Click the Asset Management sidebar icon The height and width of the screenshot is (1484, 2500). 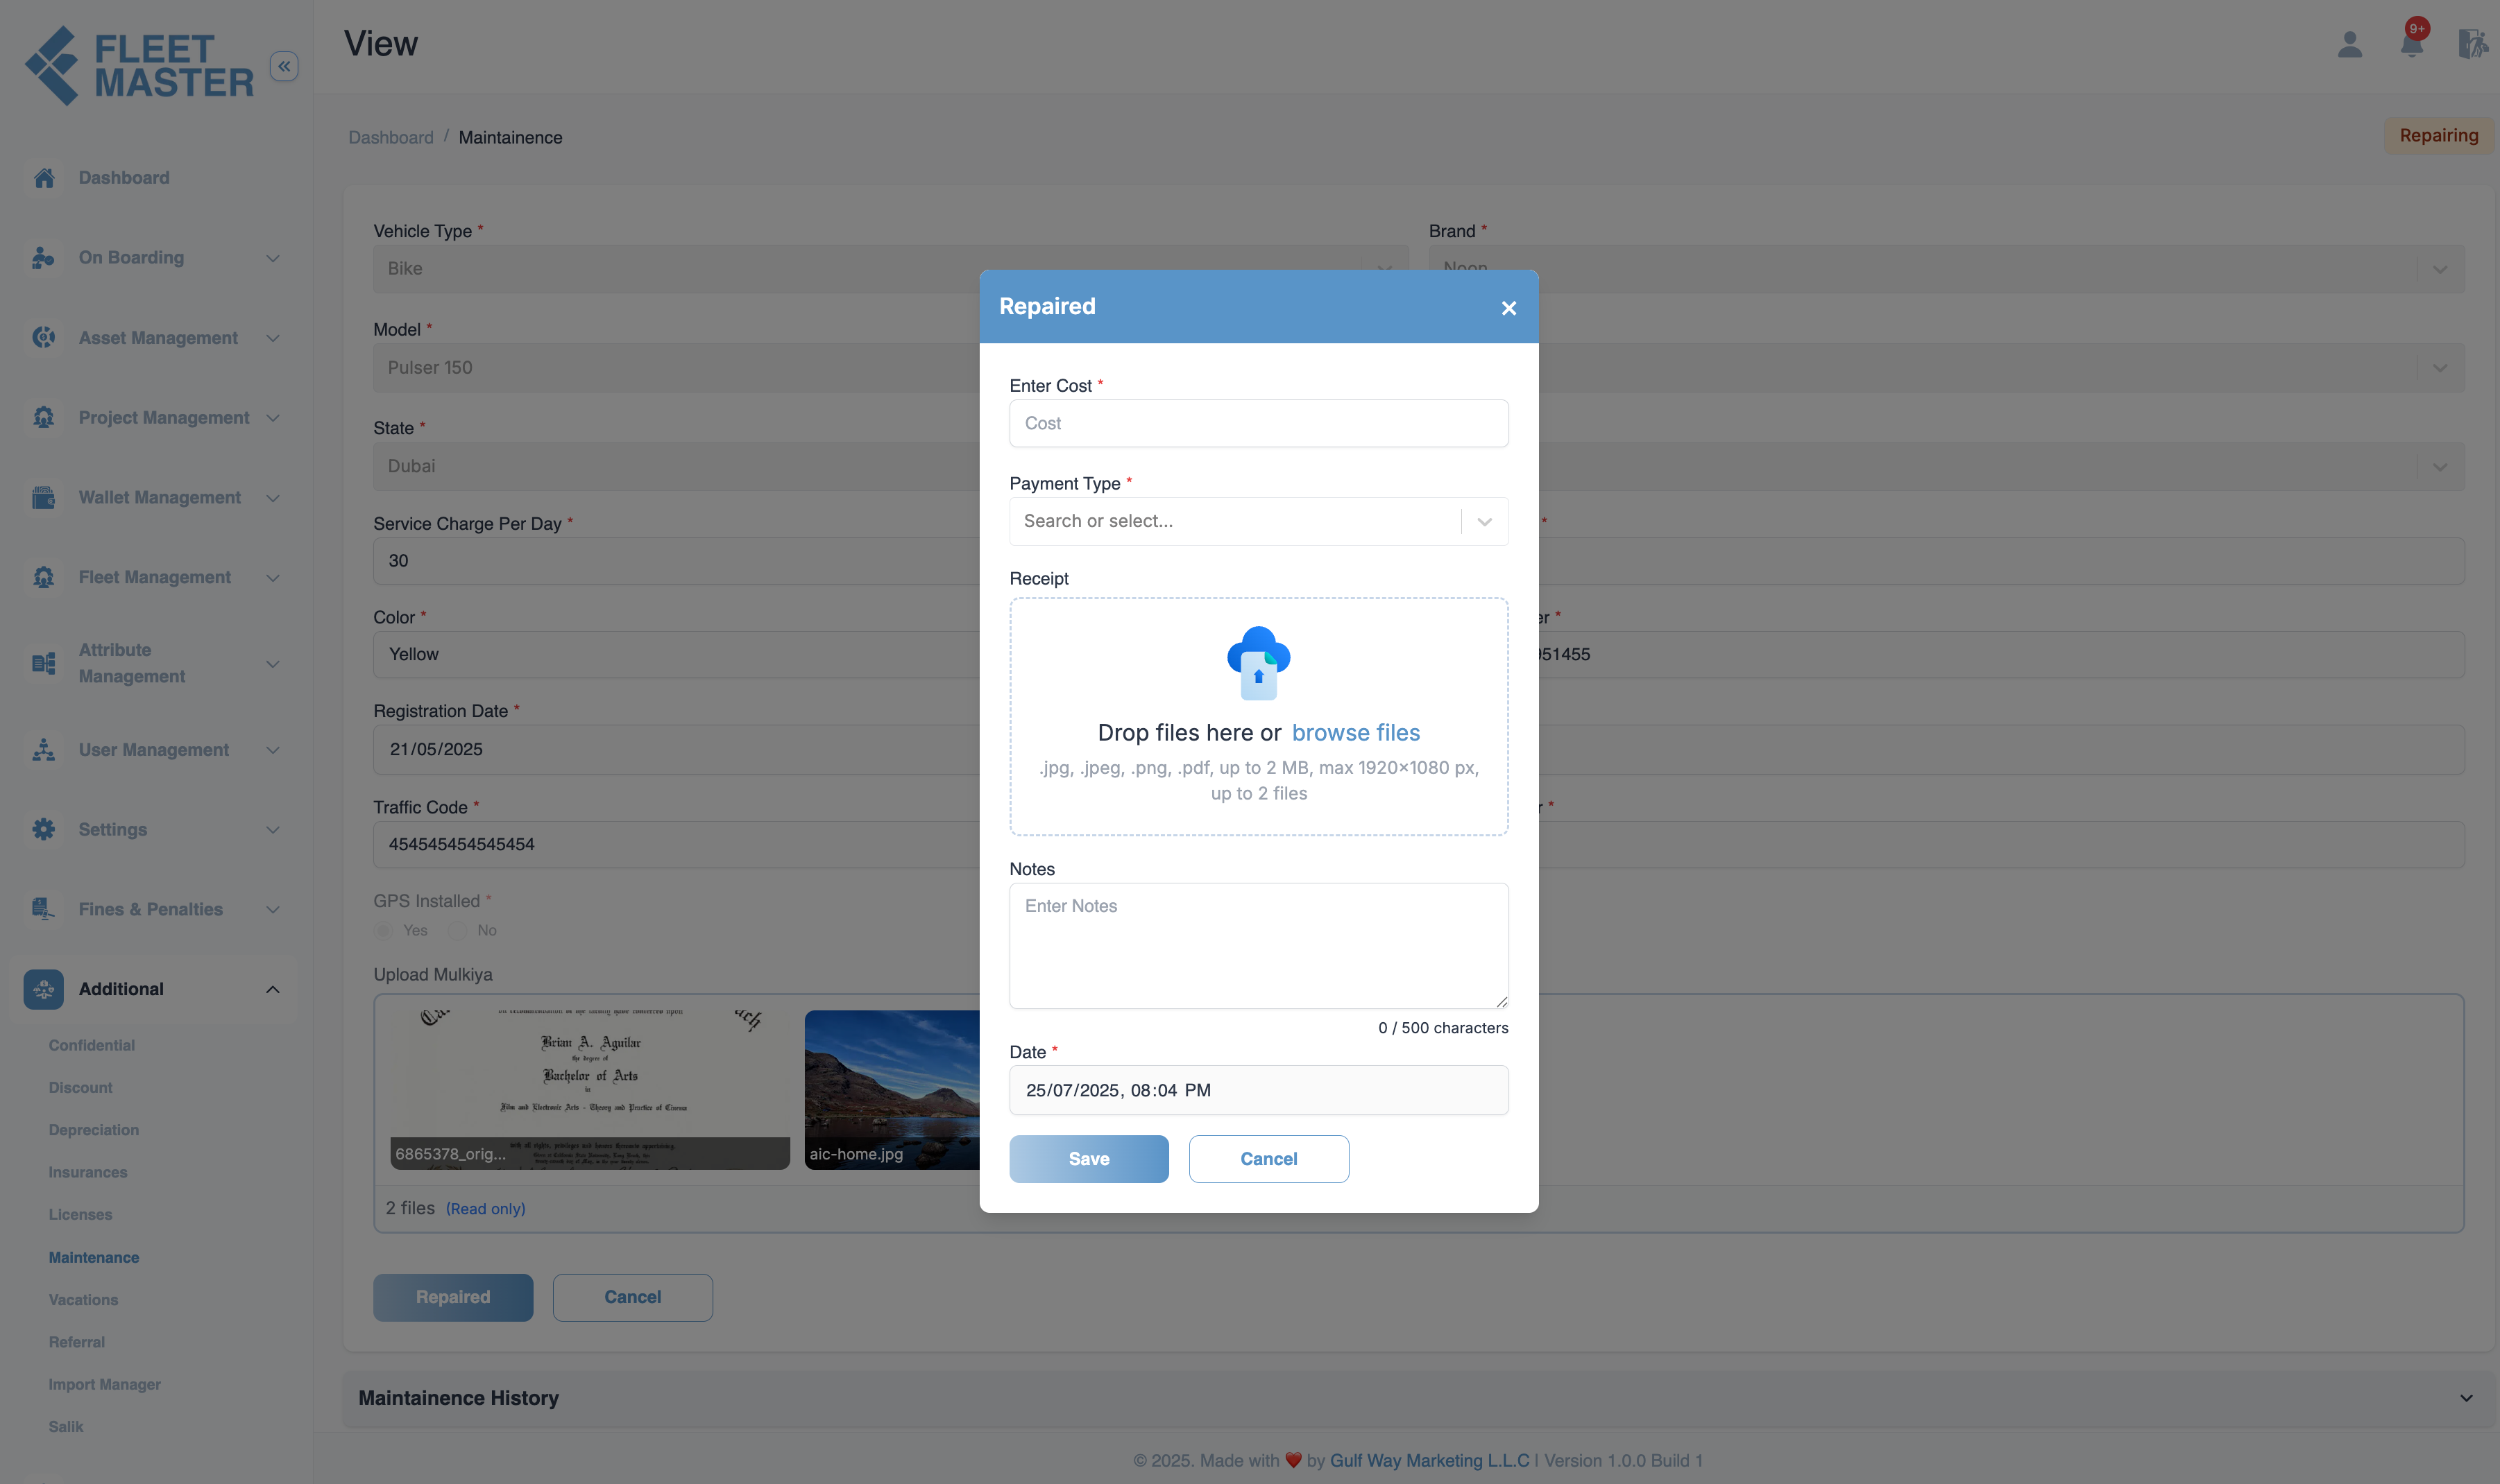(43, 338)
